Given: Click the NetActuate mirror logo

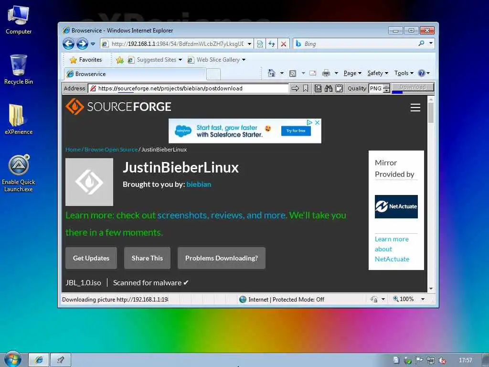Looking at the screenshot, I should tap(396, 206).
